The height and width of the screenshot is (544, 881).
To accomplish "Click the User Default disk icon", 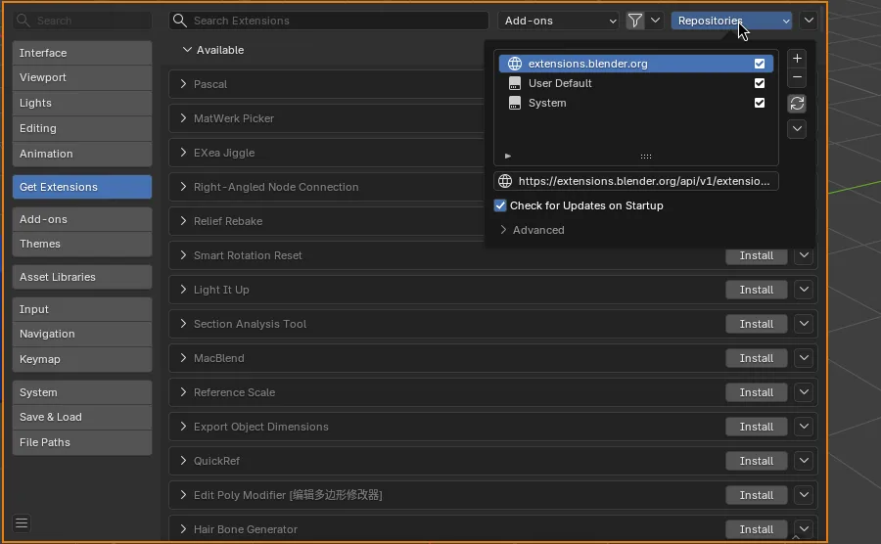I will pyautogui.click(x=515, y=83).
